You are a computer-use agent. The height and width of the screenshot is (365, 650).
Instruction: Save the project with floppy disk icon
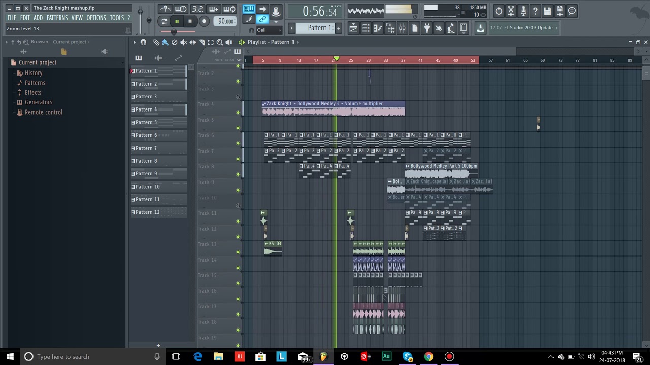click(547, 11)
